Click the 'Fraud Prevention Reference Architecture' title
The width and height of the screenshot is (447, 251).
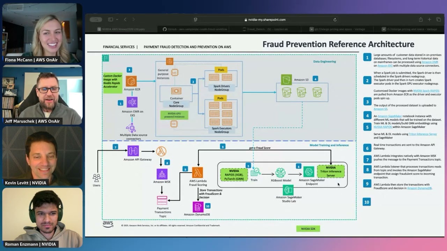point(338,44)
